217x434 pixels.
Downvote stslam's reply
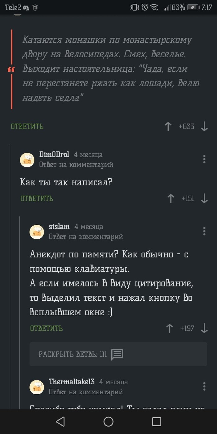coord(204,328)
